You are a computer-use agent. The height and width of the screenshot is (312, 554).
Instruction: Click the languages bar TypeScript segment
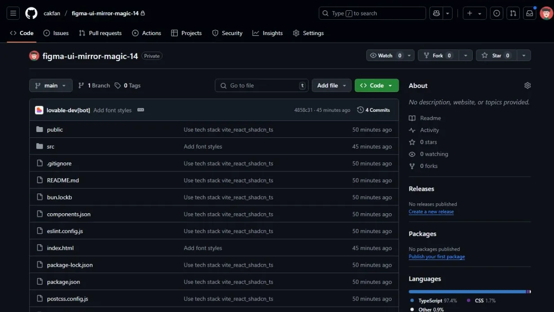[x=467, y=292]
